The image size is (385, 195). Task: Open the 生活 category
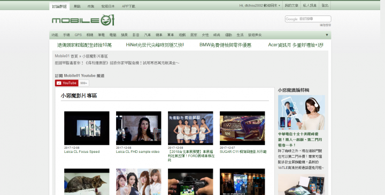point(240,35)
